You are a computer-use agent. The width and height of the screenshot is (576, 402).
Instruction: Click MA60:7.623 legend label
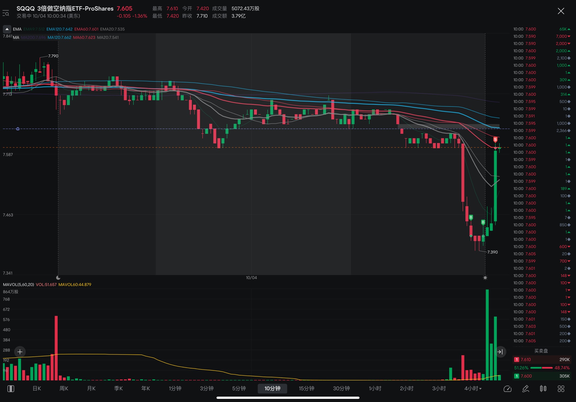(84, 38)
